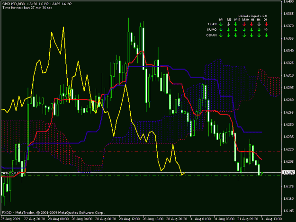Click the KUMO arrow under M1
This screenshot has width=296, height=222.
(x=221, y=30)
